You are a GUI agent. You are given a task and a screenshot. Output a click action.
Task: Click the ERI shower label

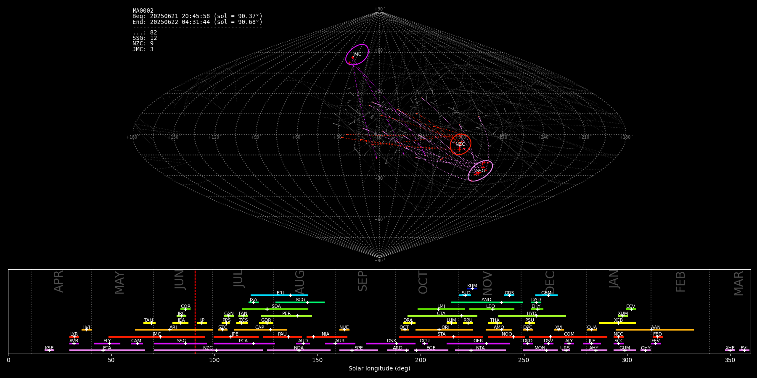280,293
